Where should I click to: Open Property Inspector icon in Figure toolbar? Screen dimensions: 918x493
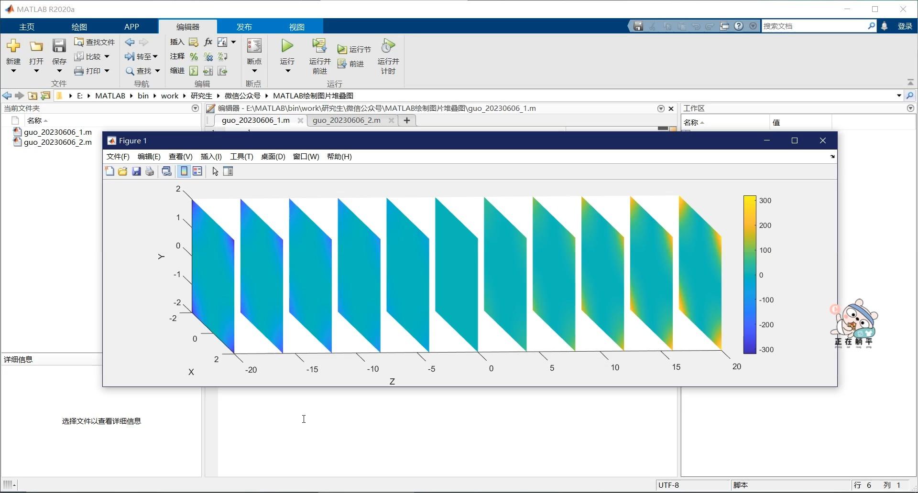[228, 171]
